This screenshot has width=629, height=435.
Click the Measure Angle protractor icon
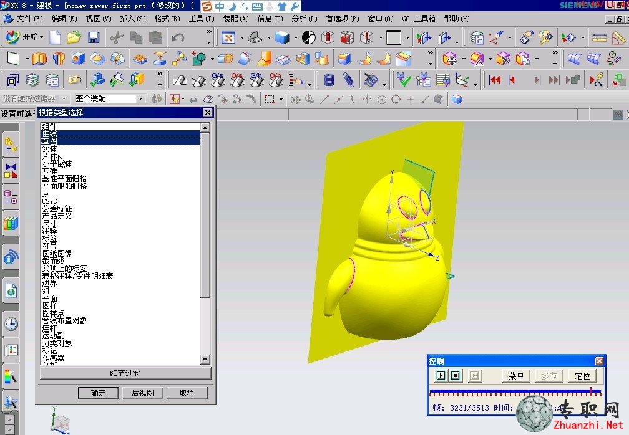point(618,38)
